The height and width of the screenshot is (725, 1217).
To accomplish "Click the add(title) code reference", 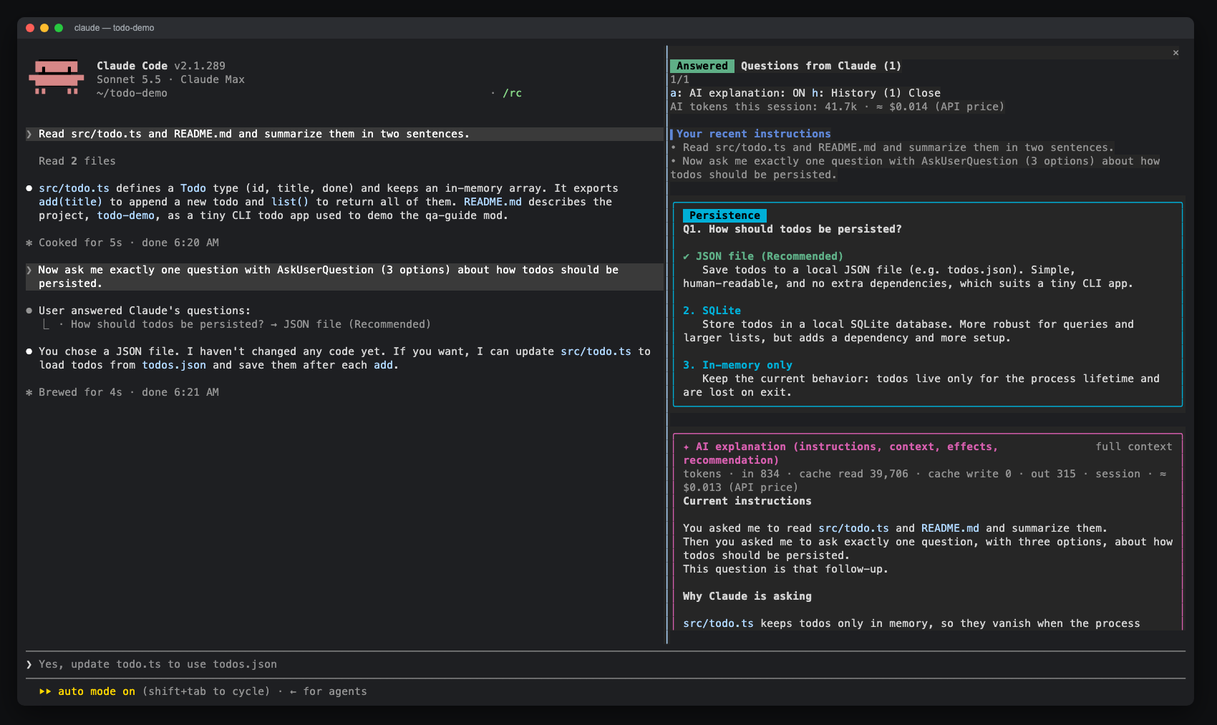I will click(x=71, y=202).
